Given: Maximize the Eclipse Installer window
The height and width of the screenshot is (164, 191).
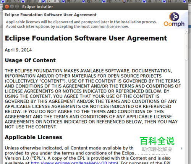Looking at the screenshot, I should pyautogui.click(x=17, y=6).
